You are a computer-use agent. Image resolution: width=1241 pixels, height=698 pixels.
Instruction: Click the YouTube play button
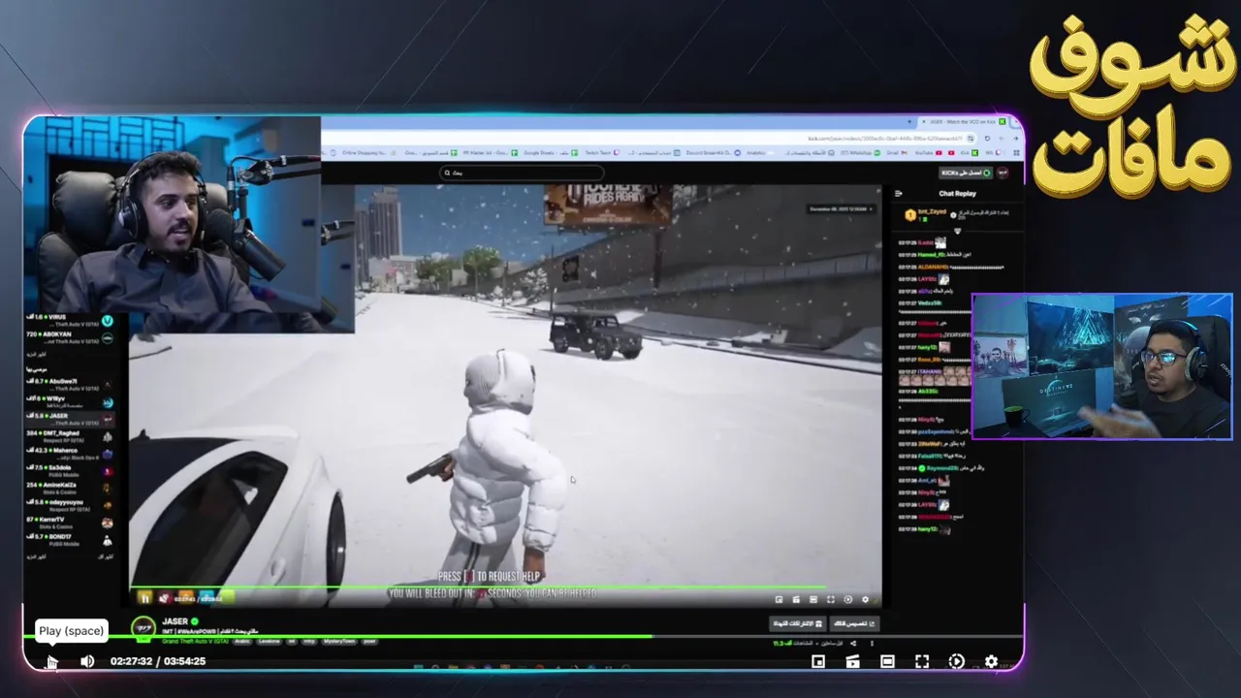point(51,661)
